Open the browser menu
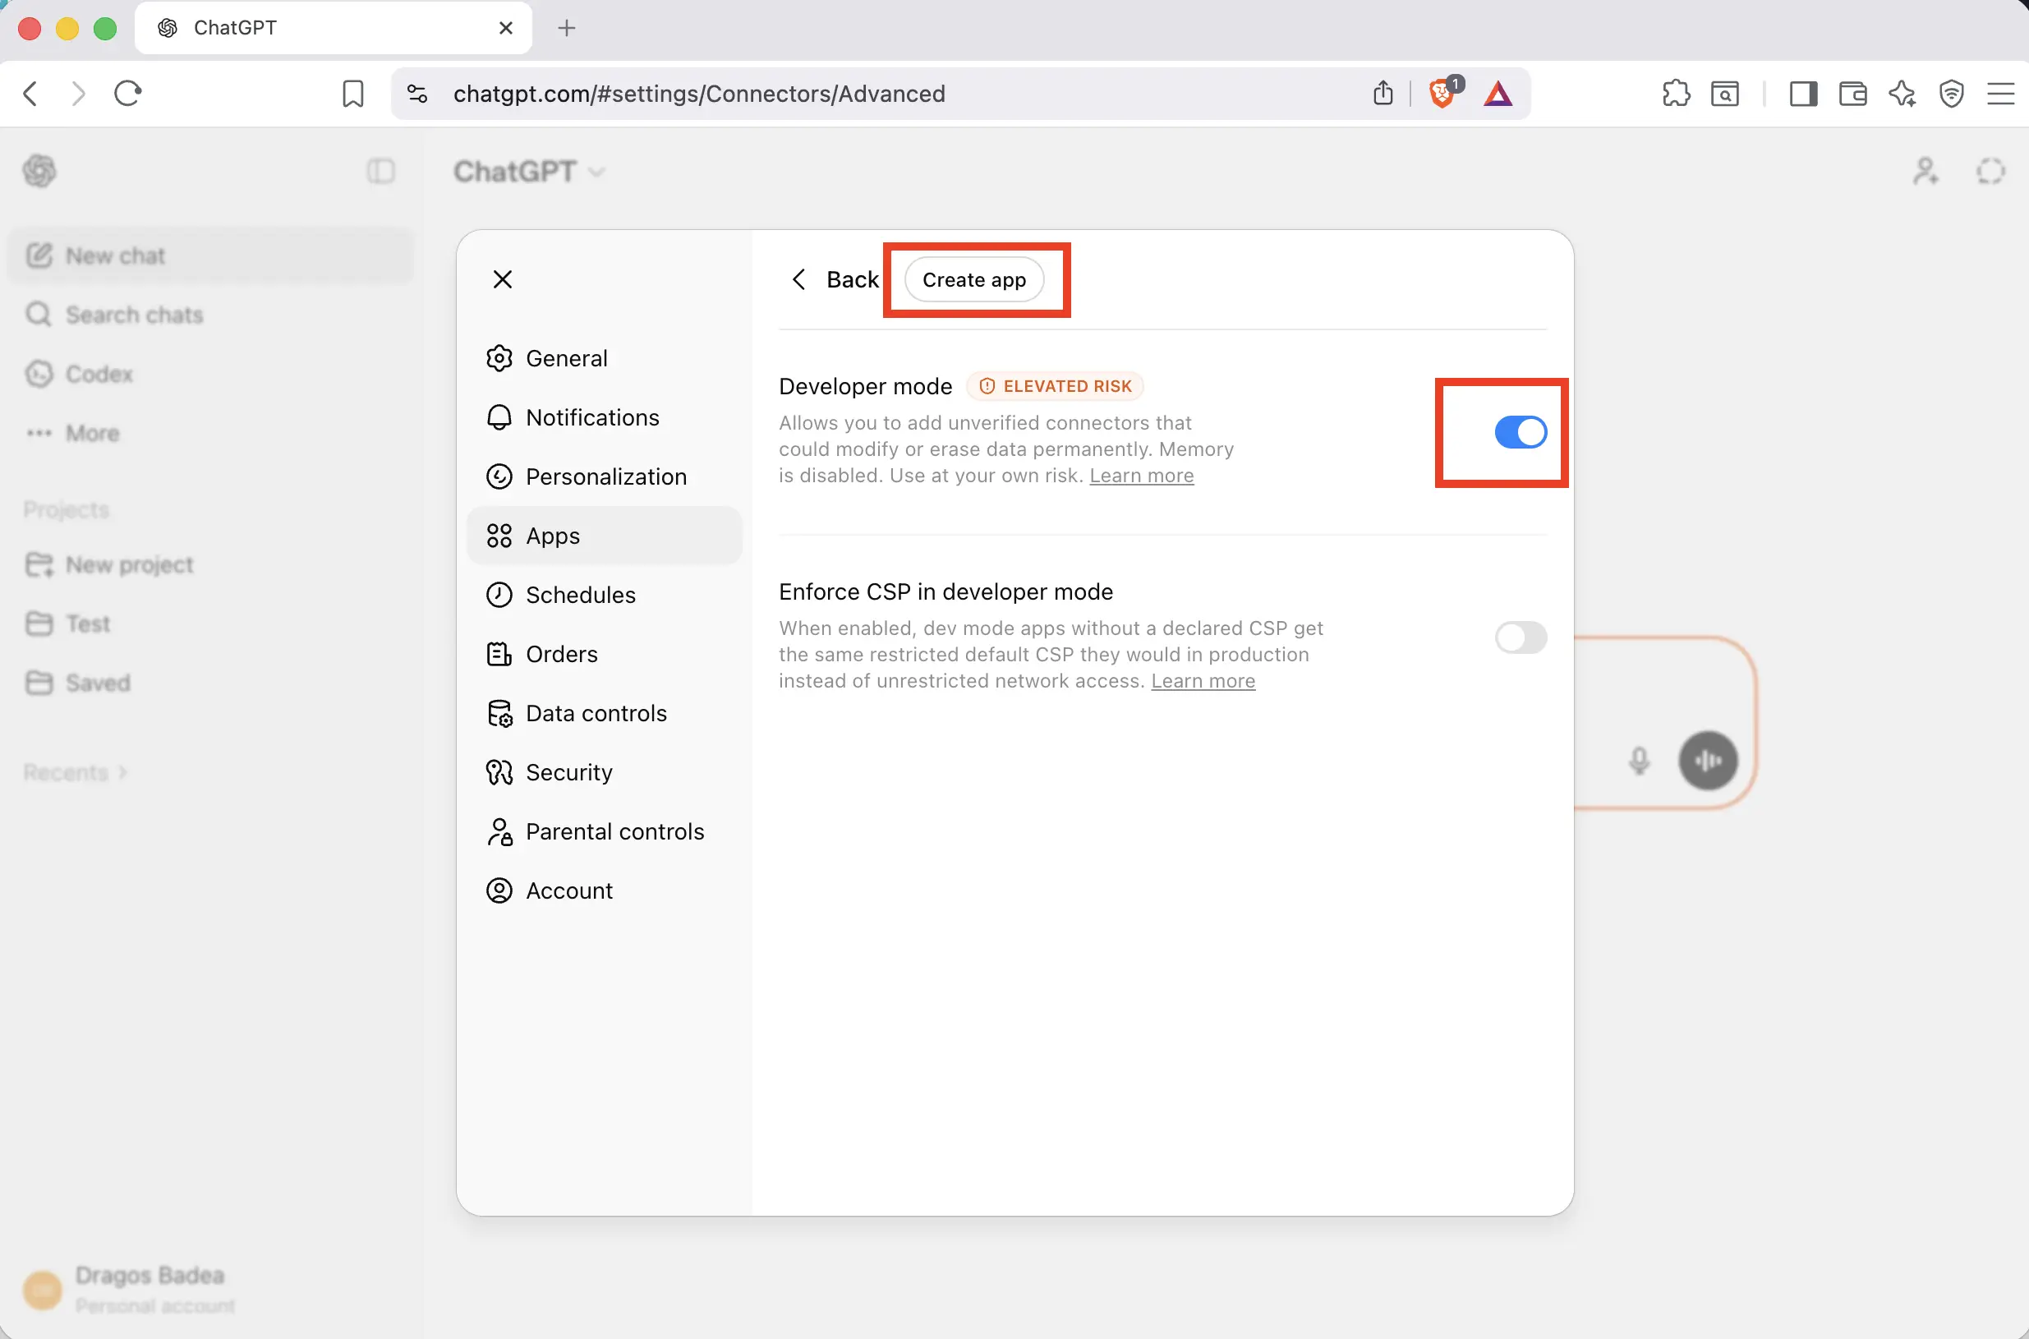Image resolution: width=2029 pixels, height=1339 pixels. [2001, 93]
